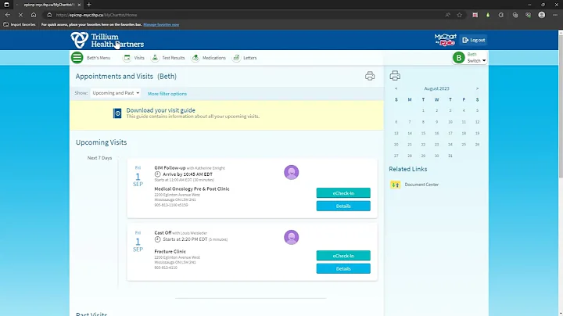Click the Starts at 2:20 PM EDT text
Viewport: 563px width, 316px height.
coord(185,239)
